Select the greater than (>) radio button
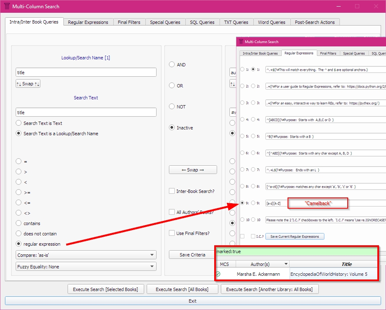This screenshot has width=386, height=310. (19, 172)
